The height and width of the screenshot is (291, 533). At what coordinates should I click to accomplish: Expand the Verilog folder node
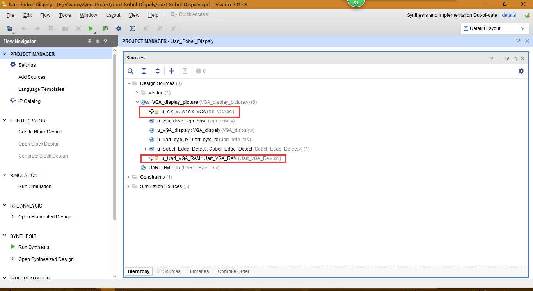point(137,93)
